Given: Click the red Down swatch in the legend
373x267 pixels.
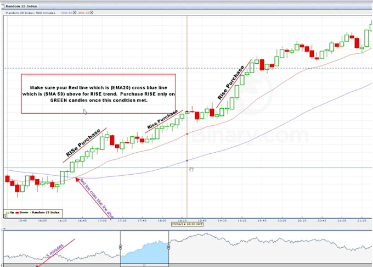Looking at the screenshot, I should click(x=17, y=213).
